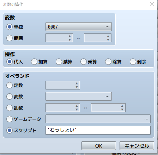The width and height of the screenshot is (158, 155).
Task: Choose the 減算 (subtract) operation
Action: coord(59,62)
